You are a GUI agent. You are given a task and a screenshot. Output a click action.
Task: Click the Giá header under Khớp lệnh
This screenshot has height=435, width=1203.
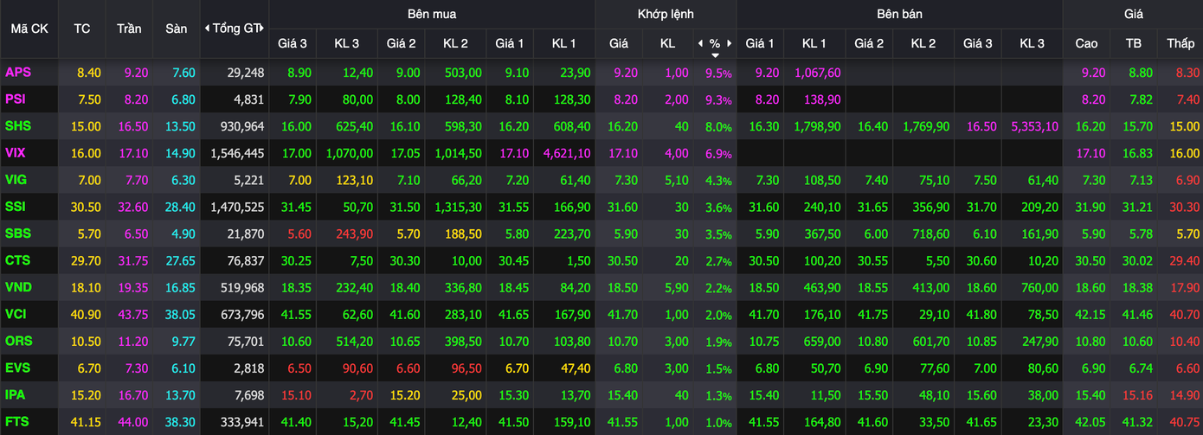click(x=619, y=43)
